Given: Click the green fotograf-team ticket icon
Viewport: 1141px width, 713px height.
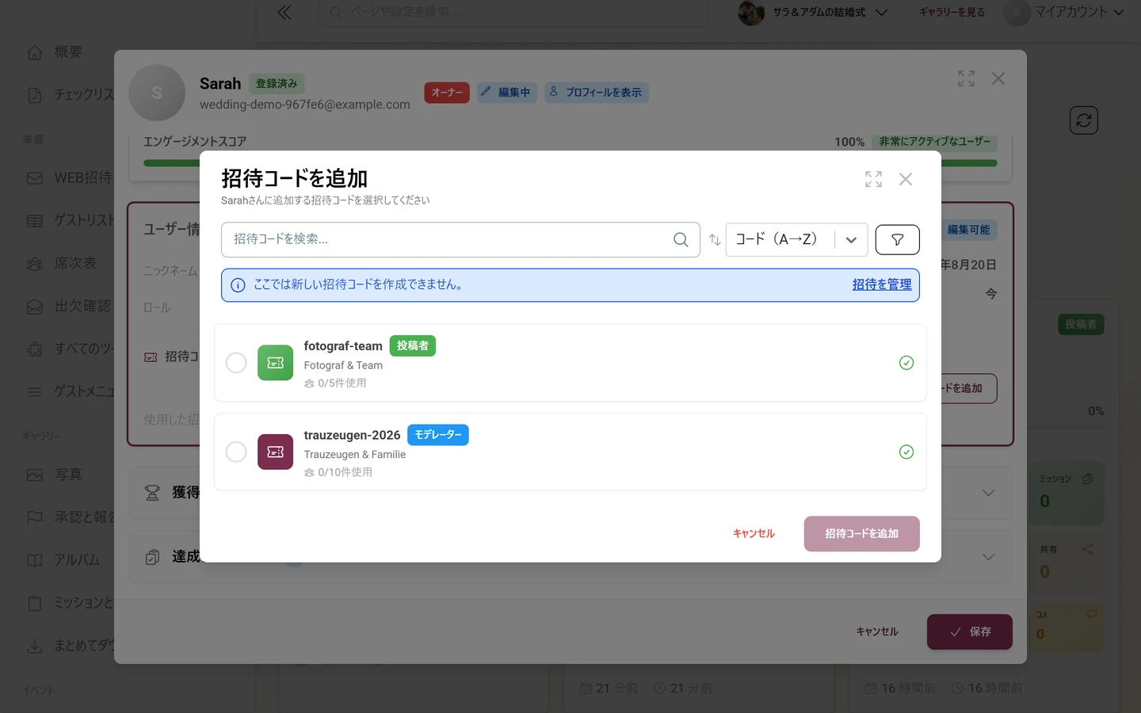Looking at the screenshot, I should 275,363.
